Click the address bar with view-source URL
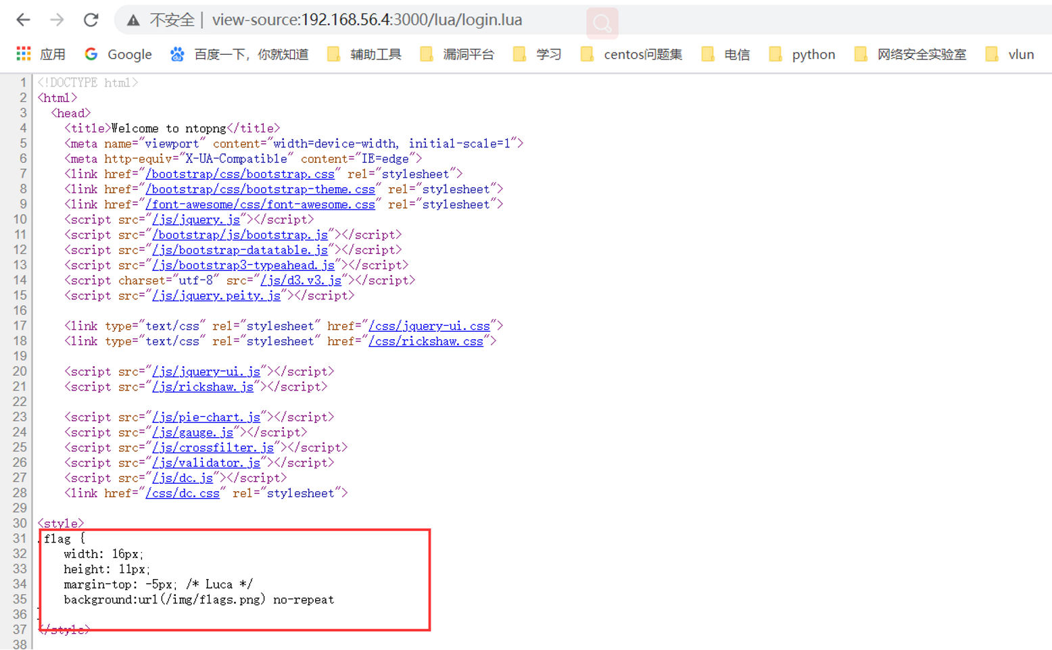 coord(367,20)
